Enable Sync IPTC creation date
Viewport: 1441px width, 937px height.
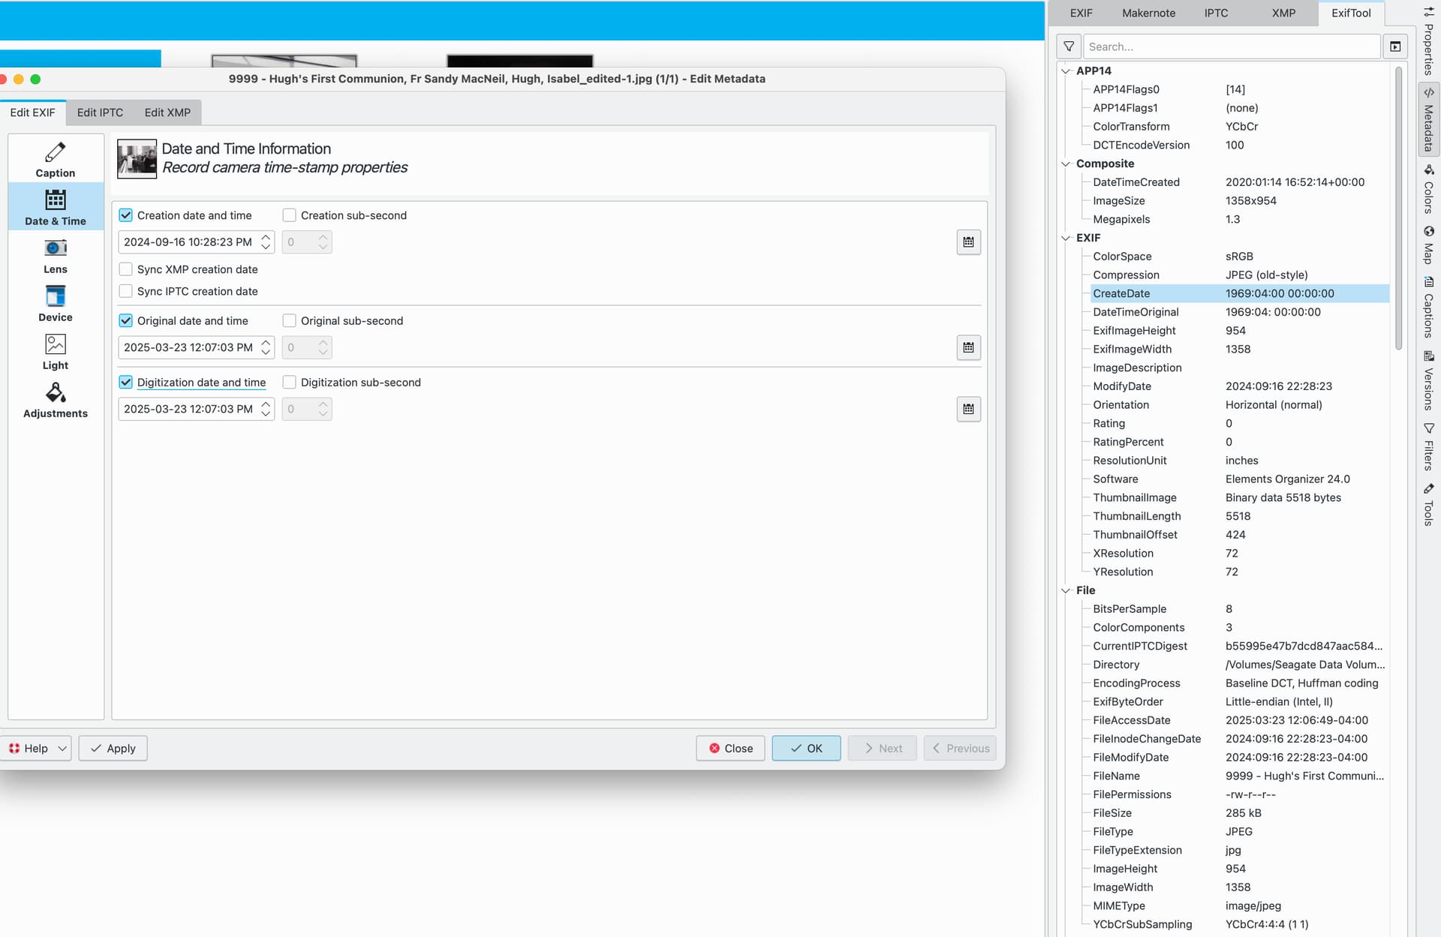(x=125, y=291)
